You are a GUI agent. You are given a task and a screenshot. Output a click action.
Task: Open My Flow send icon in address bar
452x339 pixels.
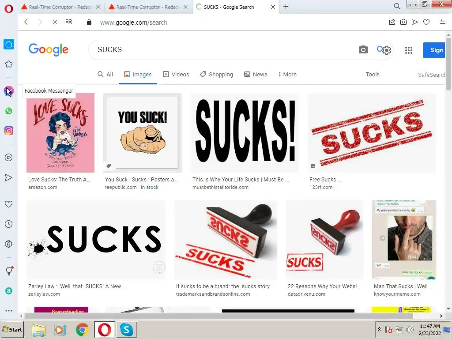tap(415, 22)
